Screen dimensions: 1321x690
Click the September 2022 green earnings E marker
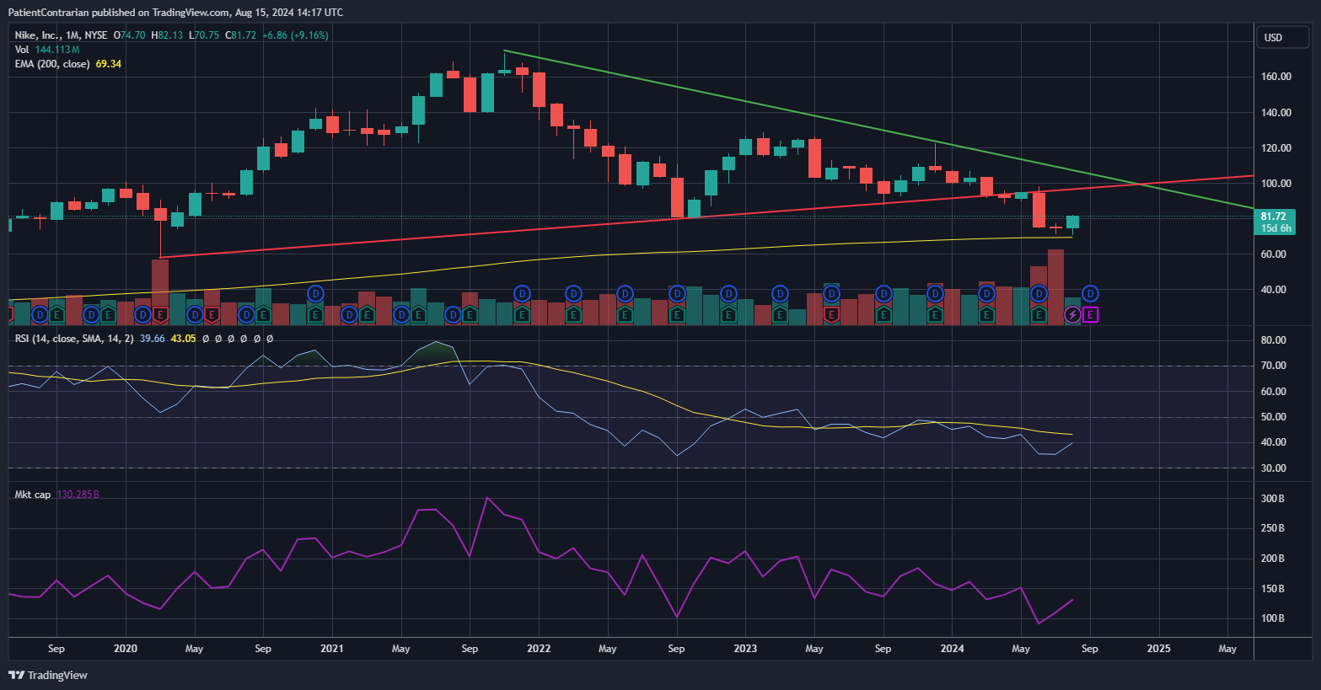[676, 315]
